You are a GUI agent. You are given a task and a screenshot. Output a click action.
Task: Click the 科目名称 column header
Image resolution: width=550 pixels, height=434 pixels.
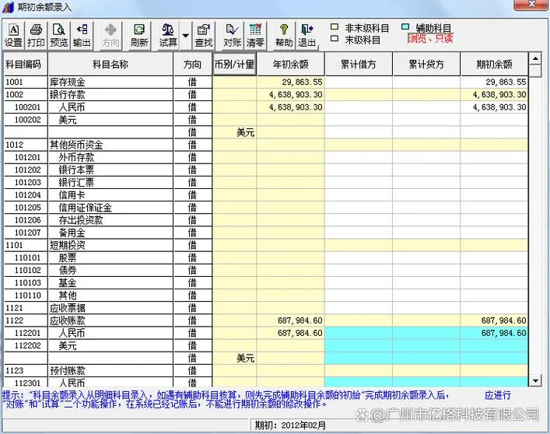[x=110, y=64]
